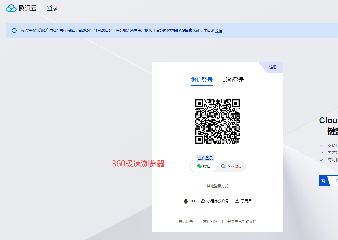Image resolution: width=338 pixels, height=240 pixels.
Task: Select the green WeChat icon in the pill
Action: (x=199, y=166)
